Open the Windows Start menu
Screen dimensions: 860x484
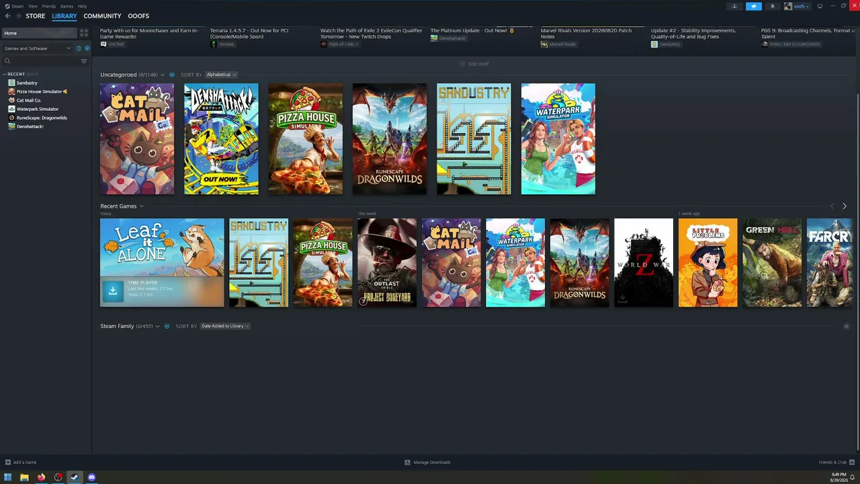pyautogui.click(x=8, y=477)
